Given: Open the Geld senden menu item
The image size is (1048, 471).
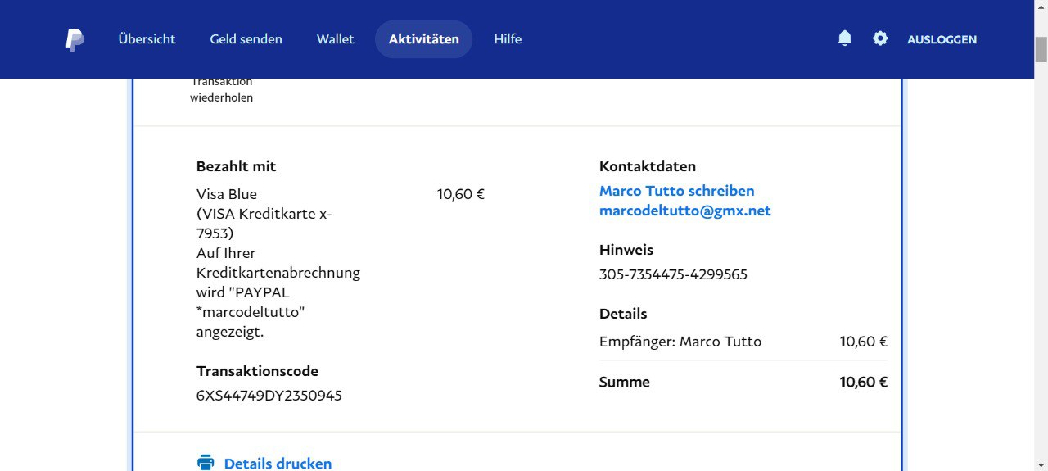Looking at the screenshot, I should [246, 39].
